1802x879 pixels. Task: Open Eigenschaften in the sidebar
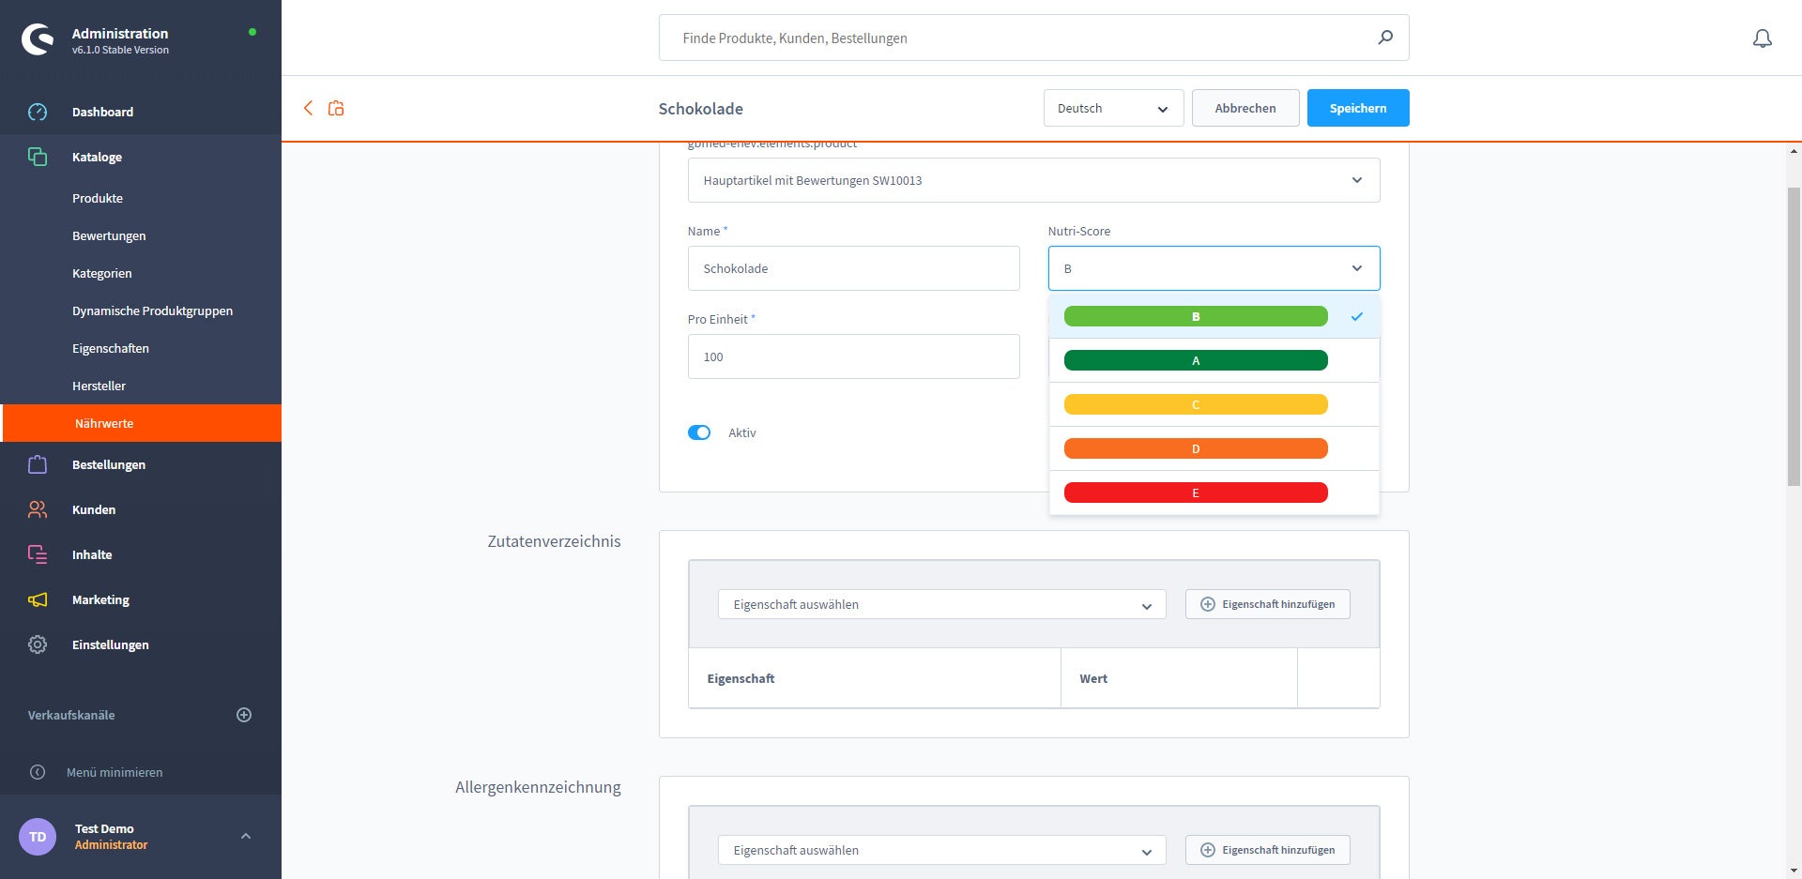[111, 348]
